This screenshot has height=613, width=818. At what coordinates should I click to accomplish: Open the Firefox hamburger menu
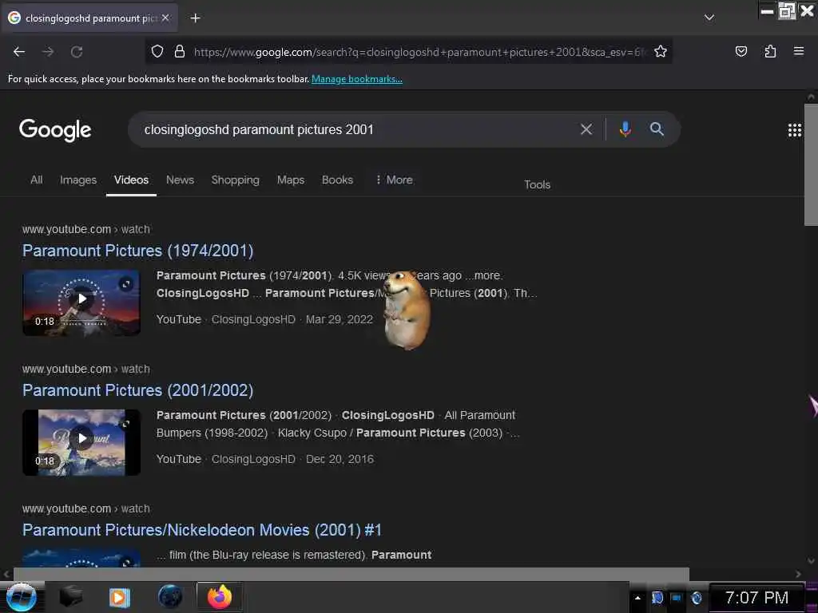[798, 51]
